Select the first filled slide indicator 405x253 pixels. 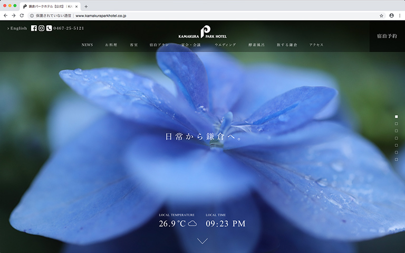point(397,117)
